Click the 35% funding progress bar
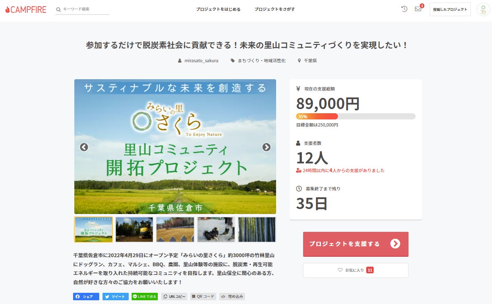This screenshot has height=304, width=492. (x=355, y=117)
